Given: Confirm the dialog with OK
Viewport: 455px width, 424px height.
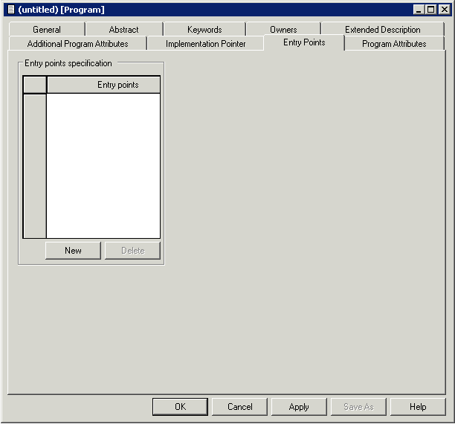Looking at the screenshot, I should [x=180, y=407].
